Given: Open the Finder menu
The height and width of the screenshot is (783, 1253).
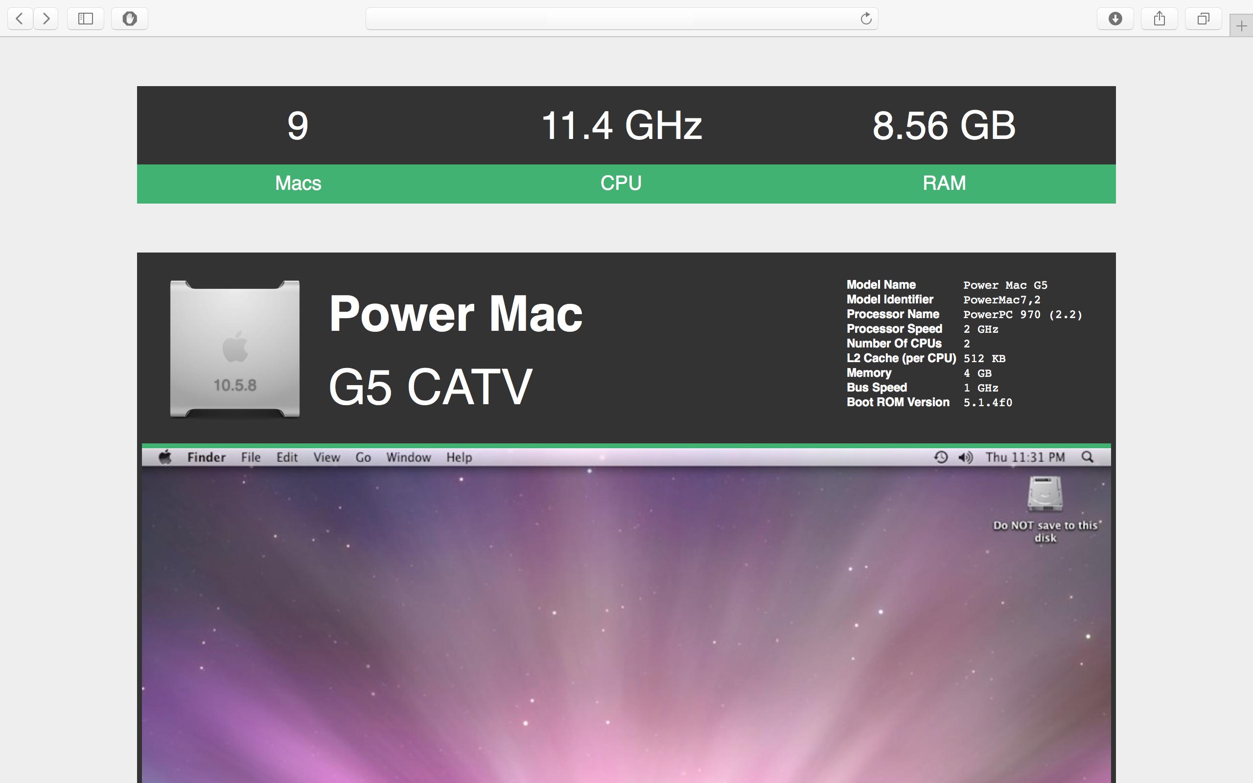Looking at the screenshot, I should (x=206, y=457).
